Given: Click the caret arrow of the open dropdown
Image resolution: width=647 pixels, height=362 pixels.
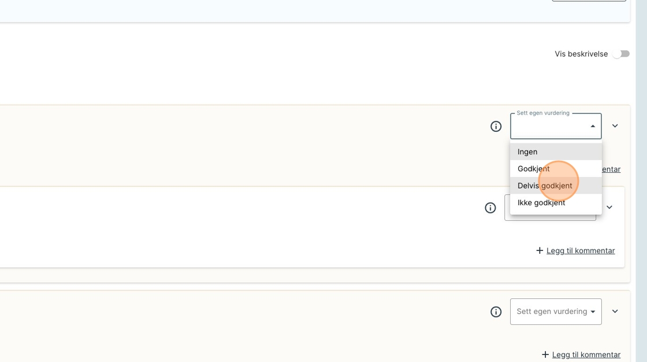Looking at the screenshot, I should (593, 127).
